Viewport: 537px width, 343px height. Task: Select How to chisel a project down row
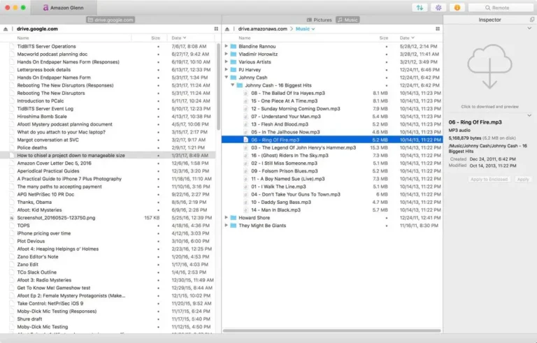coord(108,155)
